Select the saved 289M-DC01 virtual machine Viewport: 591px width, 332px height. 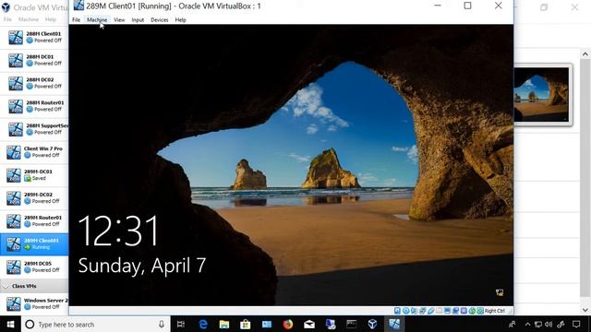click(34, 175)
